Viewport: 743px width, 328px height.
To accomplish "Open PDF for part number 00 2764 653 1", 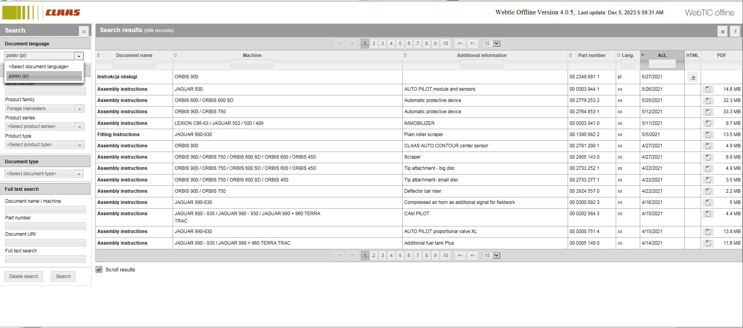I will pyautogui.click(x=708, y=112).
